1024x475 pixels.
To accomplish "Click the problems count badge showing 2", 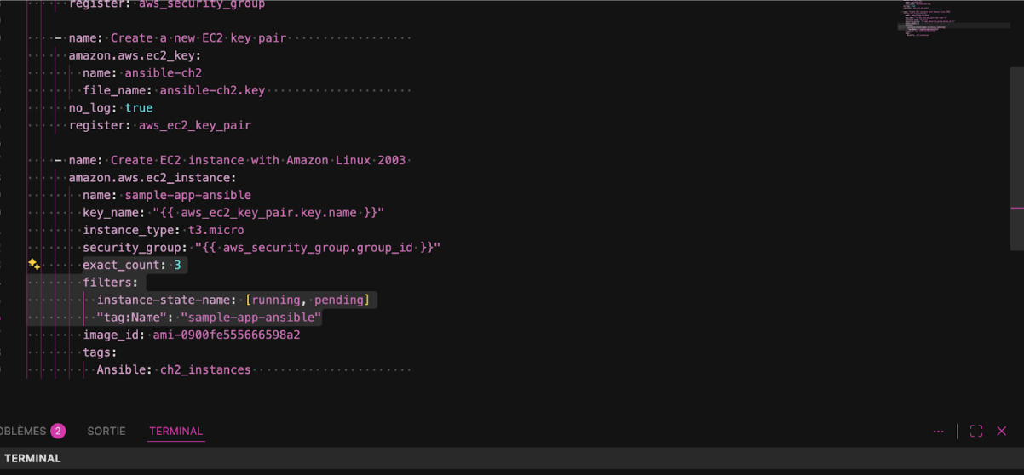I will click(x=58, y=432).
